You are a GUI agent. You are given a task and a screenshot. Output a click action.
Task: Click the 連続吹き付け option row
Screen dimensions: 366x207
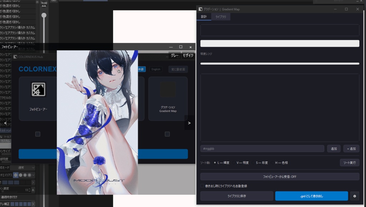pos(18,197)
